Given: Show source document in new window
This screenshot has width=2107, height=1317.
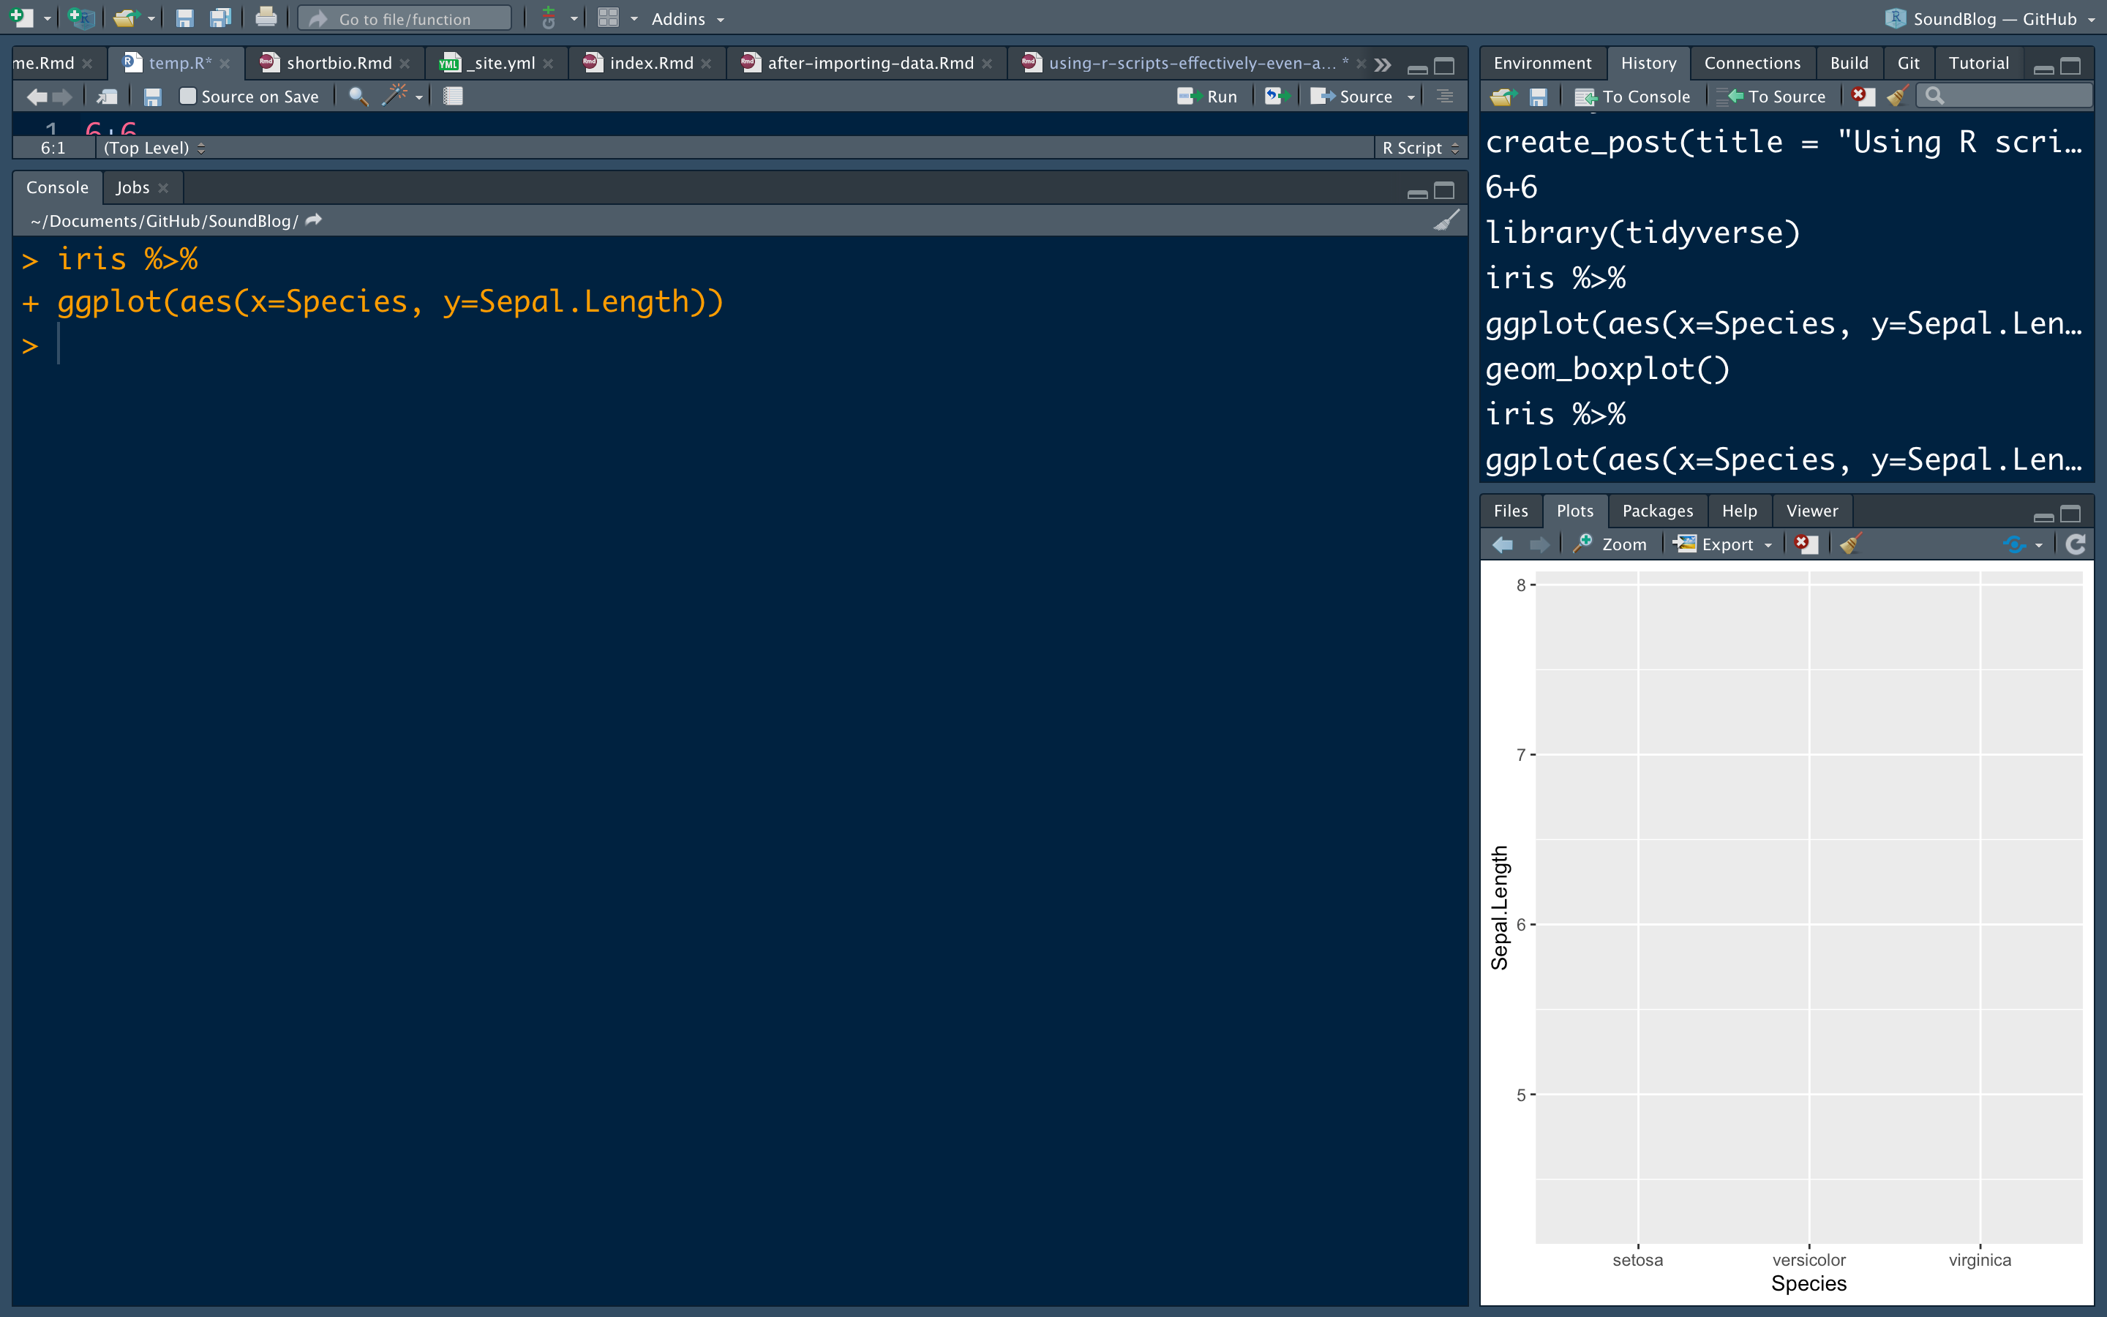Looking at the screenshot, I should pyautogui.click(x=107, y=97).
